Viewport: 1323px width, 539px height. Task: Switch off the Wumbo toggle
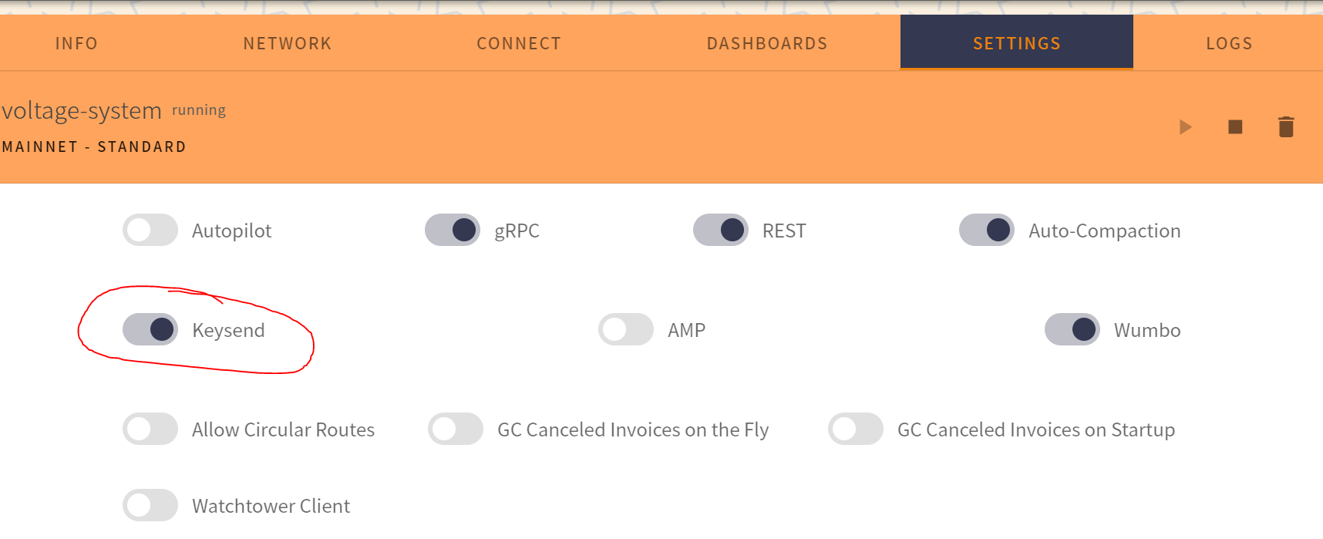1072,329
